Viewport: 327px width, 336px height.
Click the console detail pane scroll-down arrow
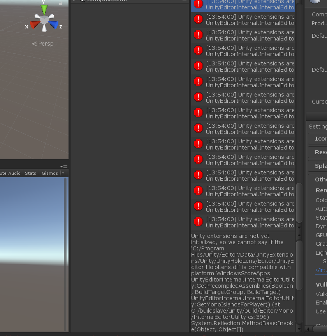pyautogui.click(x=299, y=329)
